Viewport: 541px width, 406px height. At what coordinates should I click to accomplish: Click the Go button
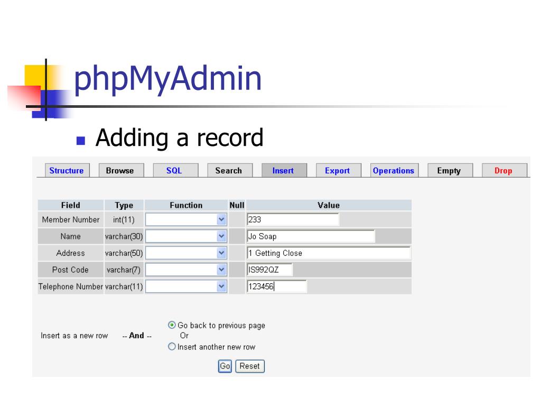coord(225,366)
